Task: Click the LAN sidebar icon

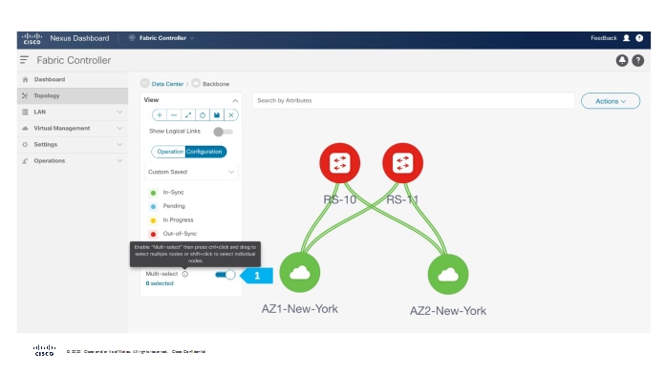Action: coord(25,112)
